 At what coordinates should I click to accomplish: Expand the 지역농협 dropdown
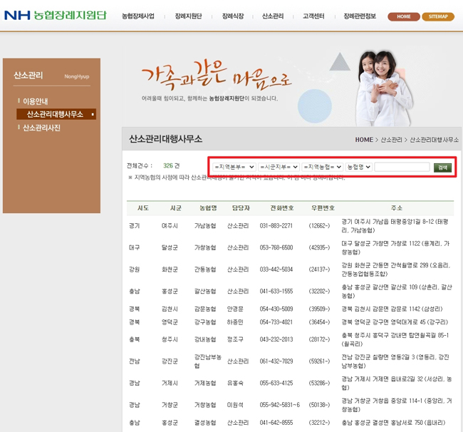click(323, 167)
